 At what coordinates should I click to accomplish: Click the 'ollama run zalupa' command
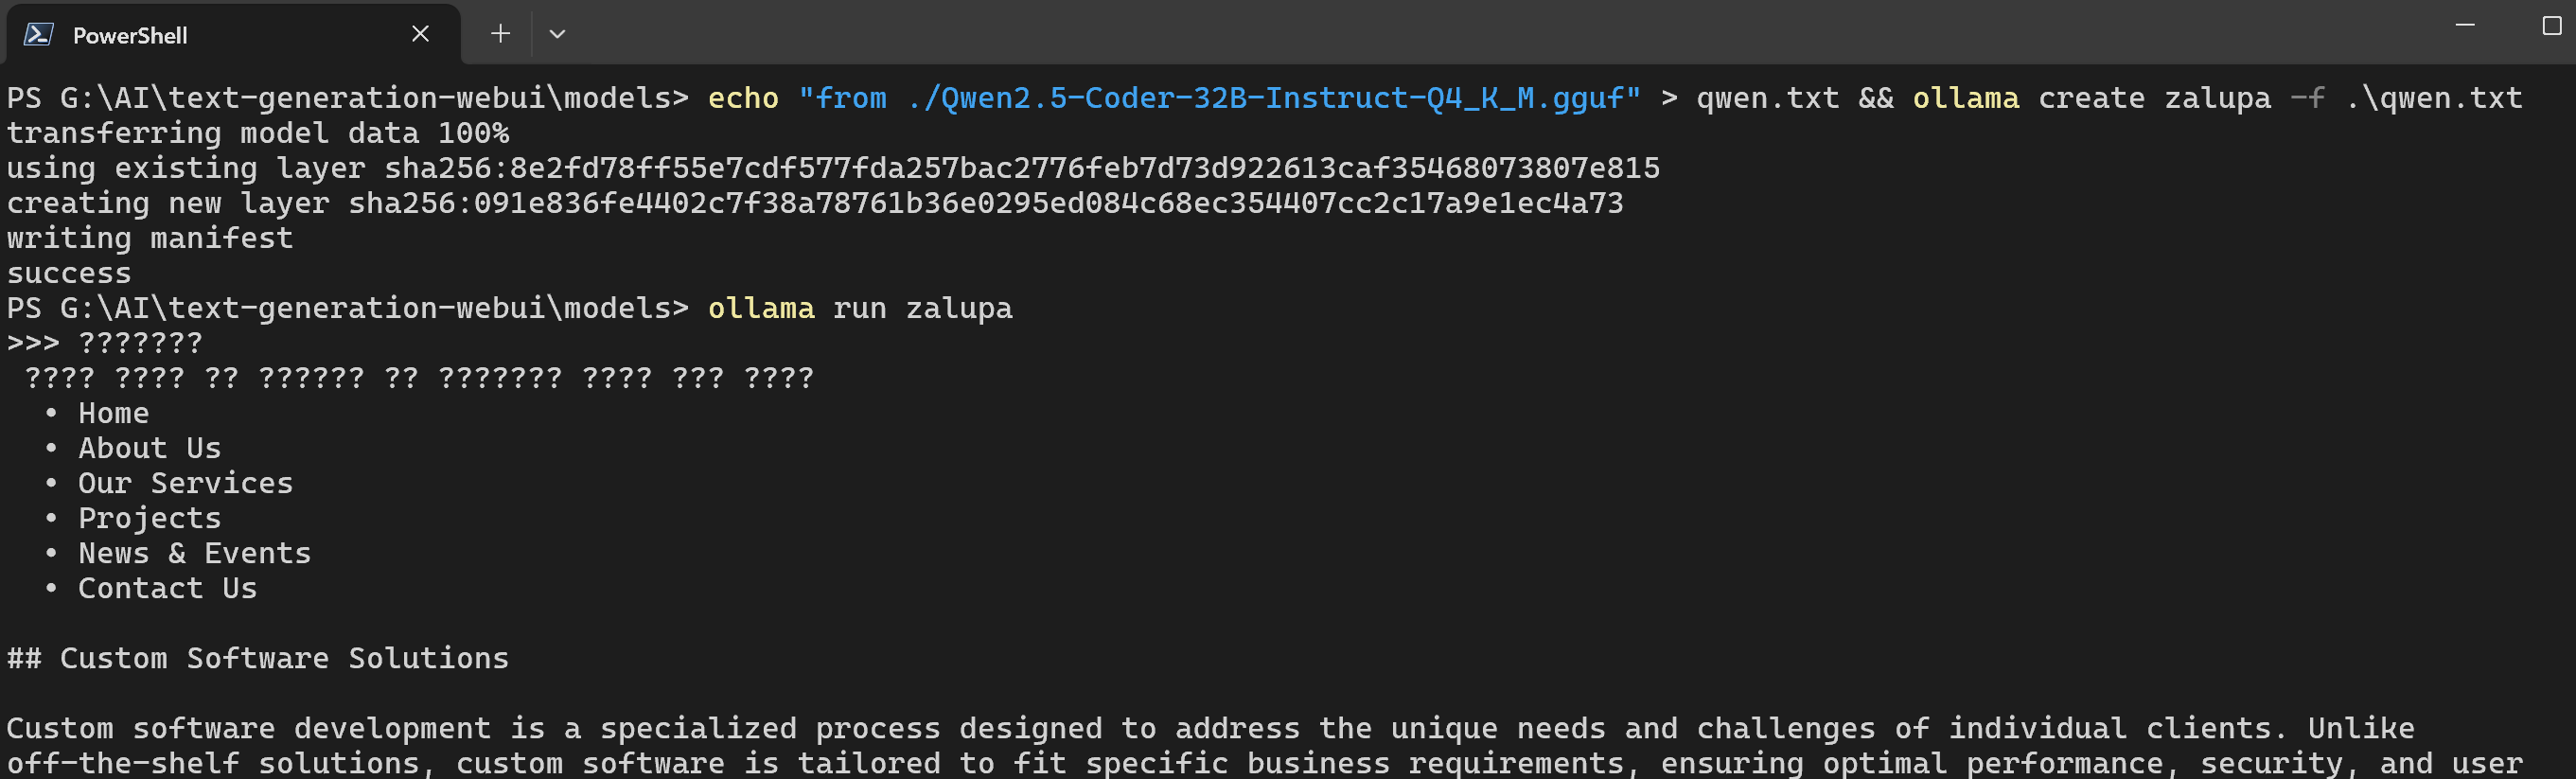click(860, 308)
